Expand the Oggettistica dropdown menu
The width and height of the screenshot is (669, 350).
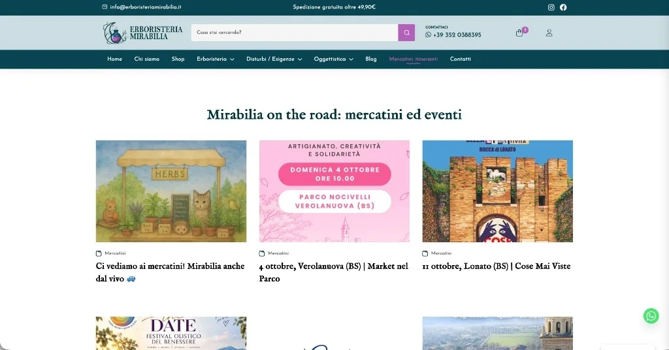(334, 59)
